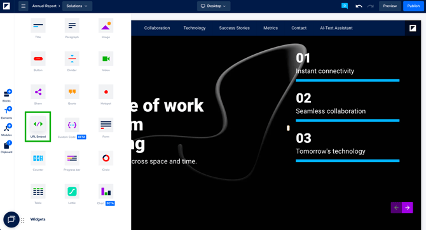Click the Widgets section heading

pyautogui.click(x=38, y=219)
